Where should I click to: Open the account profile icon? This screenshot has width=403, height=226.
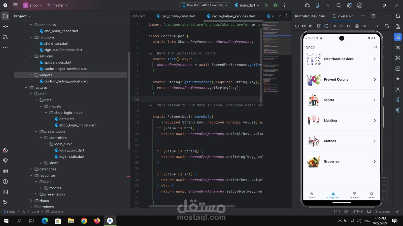(360, 5)
